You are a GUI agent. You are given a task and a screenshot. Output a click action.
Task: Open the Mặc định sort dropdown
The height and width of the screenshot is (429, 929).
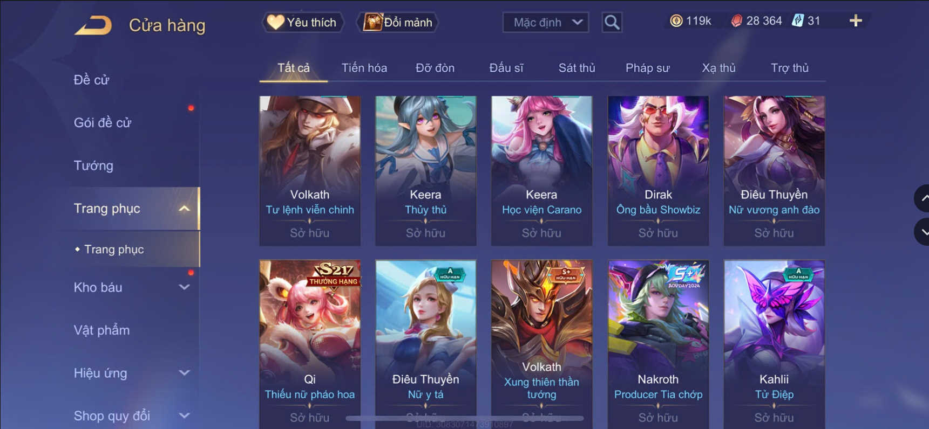click(x=546, y=23)
